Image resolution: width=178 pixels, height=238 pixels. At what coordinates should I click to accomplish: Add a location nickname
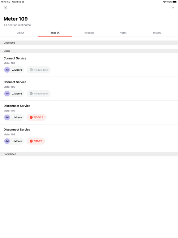point(17,25)
